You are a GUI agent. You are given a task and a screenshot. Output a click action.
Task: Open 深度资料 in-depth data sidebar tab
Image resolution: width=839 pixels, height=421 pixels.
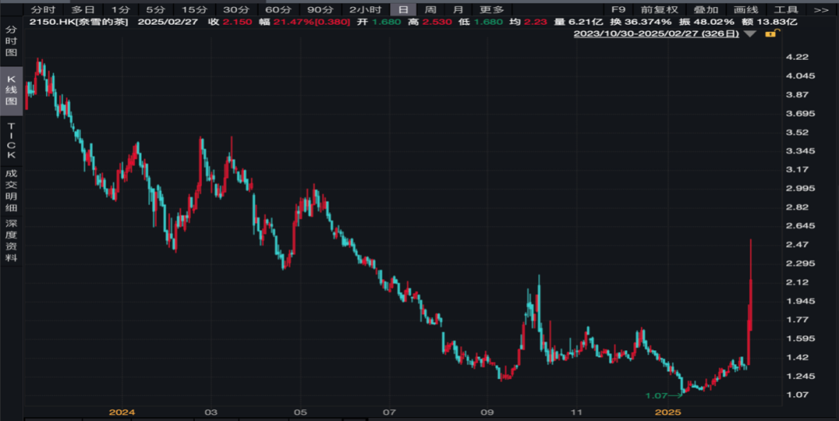(x=11, y=241)
